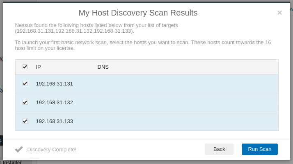
Task: Select the 192.168.31.131 IP address text
Action: (55, 84)
